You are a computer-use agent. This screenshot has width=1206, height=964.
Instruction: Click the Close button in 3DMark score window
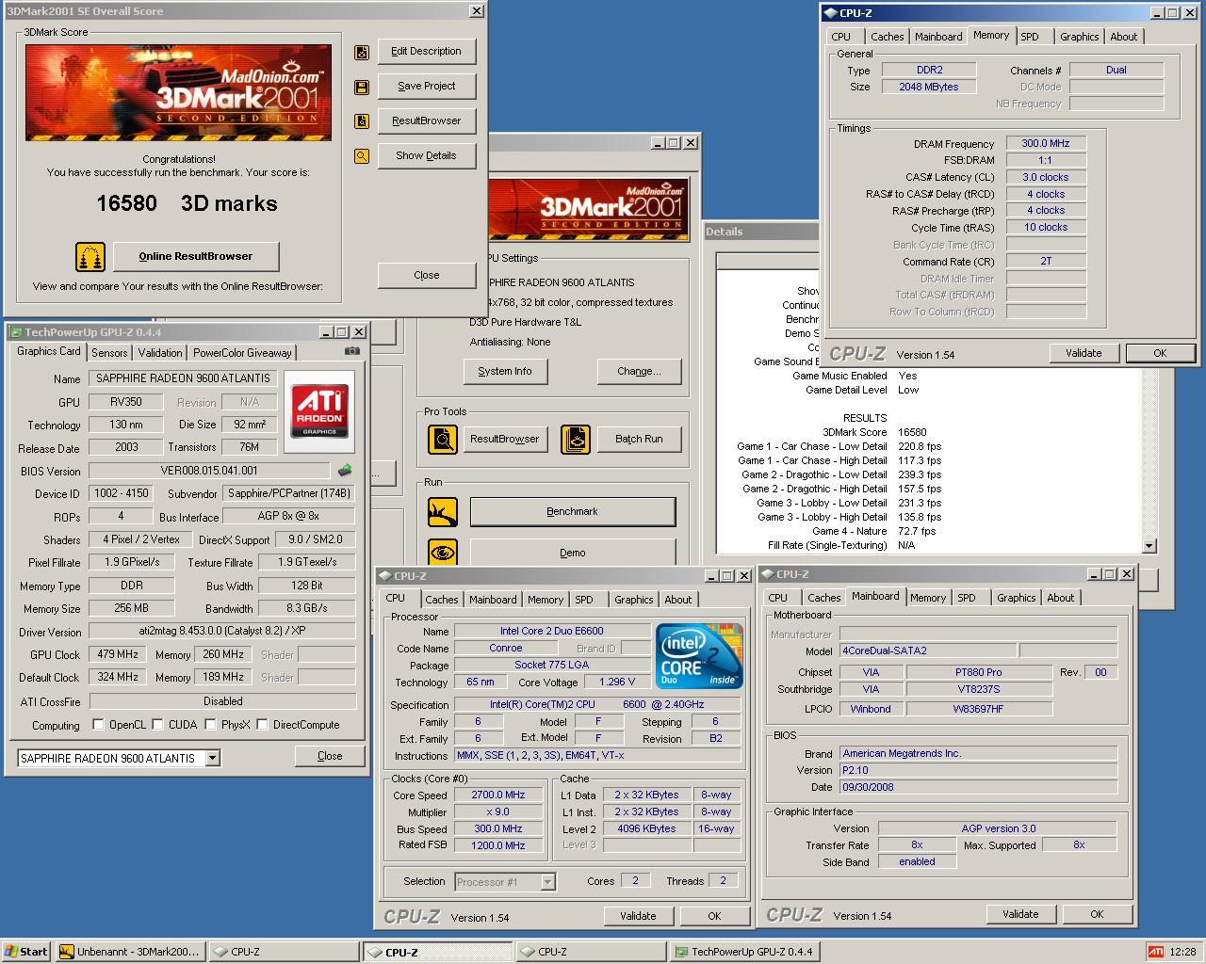pos(426,275)
